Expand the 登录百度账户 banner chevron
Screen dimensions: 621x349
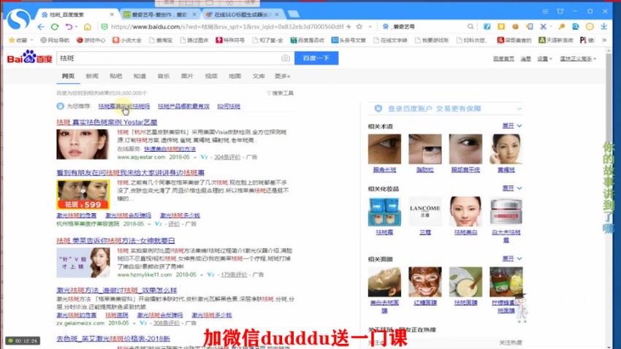(519, 109)
